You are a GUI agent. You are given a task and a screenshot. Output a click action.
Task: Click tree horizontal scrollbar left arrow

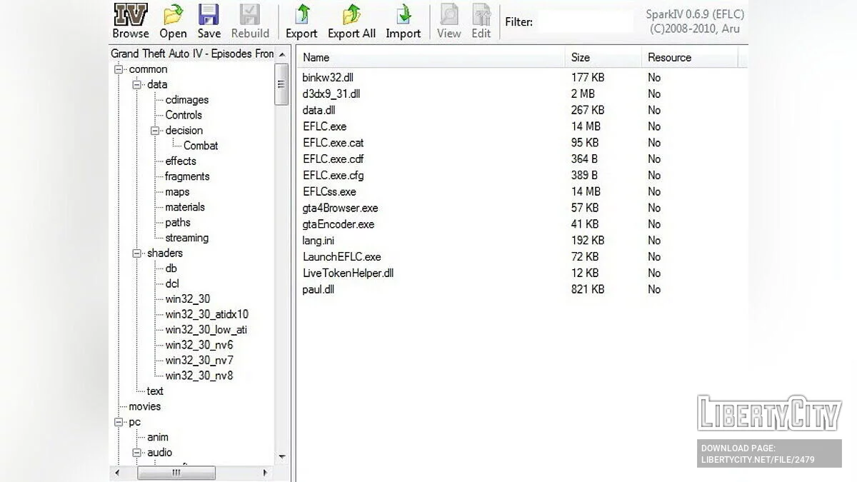117,473
